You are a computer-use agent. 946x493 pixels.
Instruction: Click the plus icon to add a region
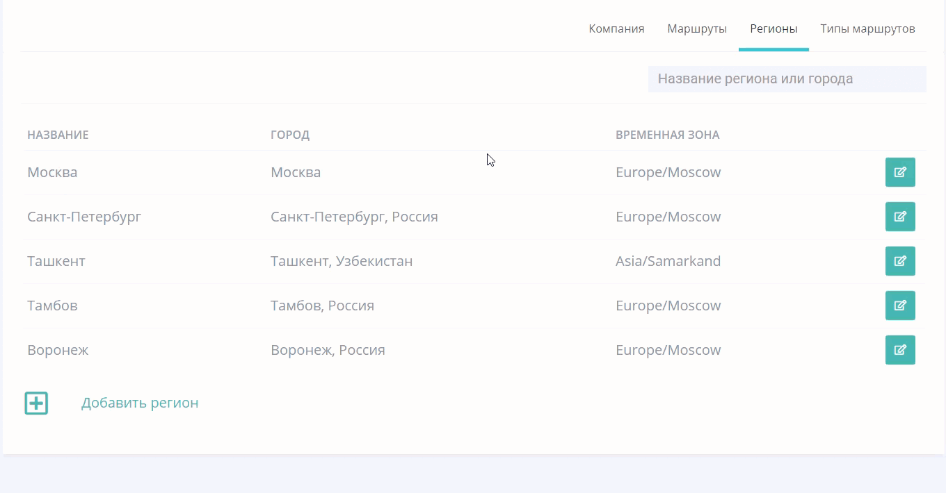click(36, 403)
